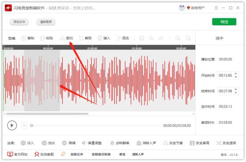Zoom in the waveform with magnifier plus

tap(177, 38)
